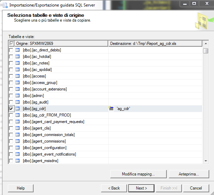Click table icon beside ac_hotdial
214x195 pixels.
click(x=17, y=57)
